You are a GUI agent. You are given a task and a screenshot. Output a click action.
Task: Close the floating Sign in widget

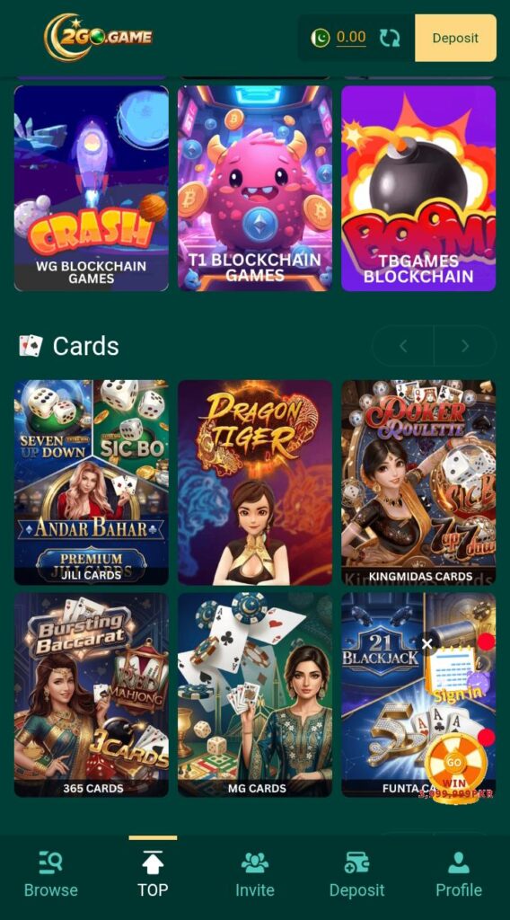[x=426, y=644]
